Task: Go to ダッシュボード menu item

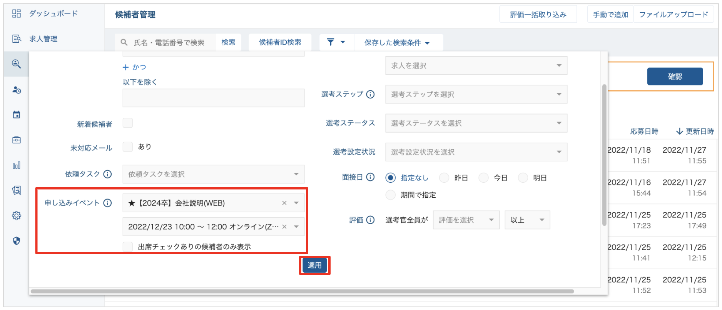Action: tap(53, 14)
